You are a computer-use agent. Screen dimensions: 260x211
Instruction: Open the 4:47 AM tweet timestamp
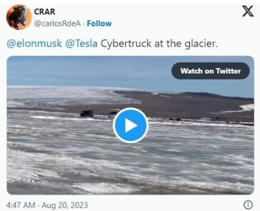click(x=21, y=205)
